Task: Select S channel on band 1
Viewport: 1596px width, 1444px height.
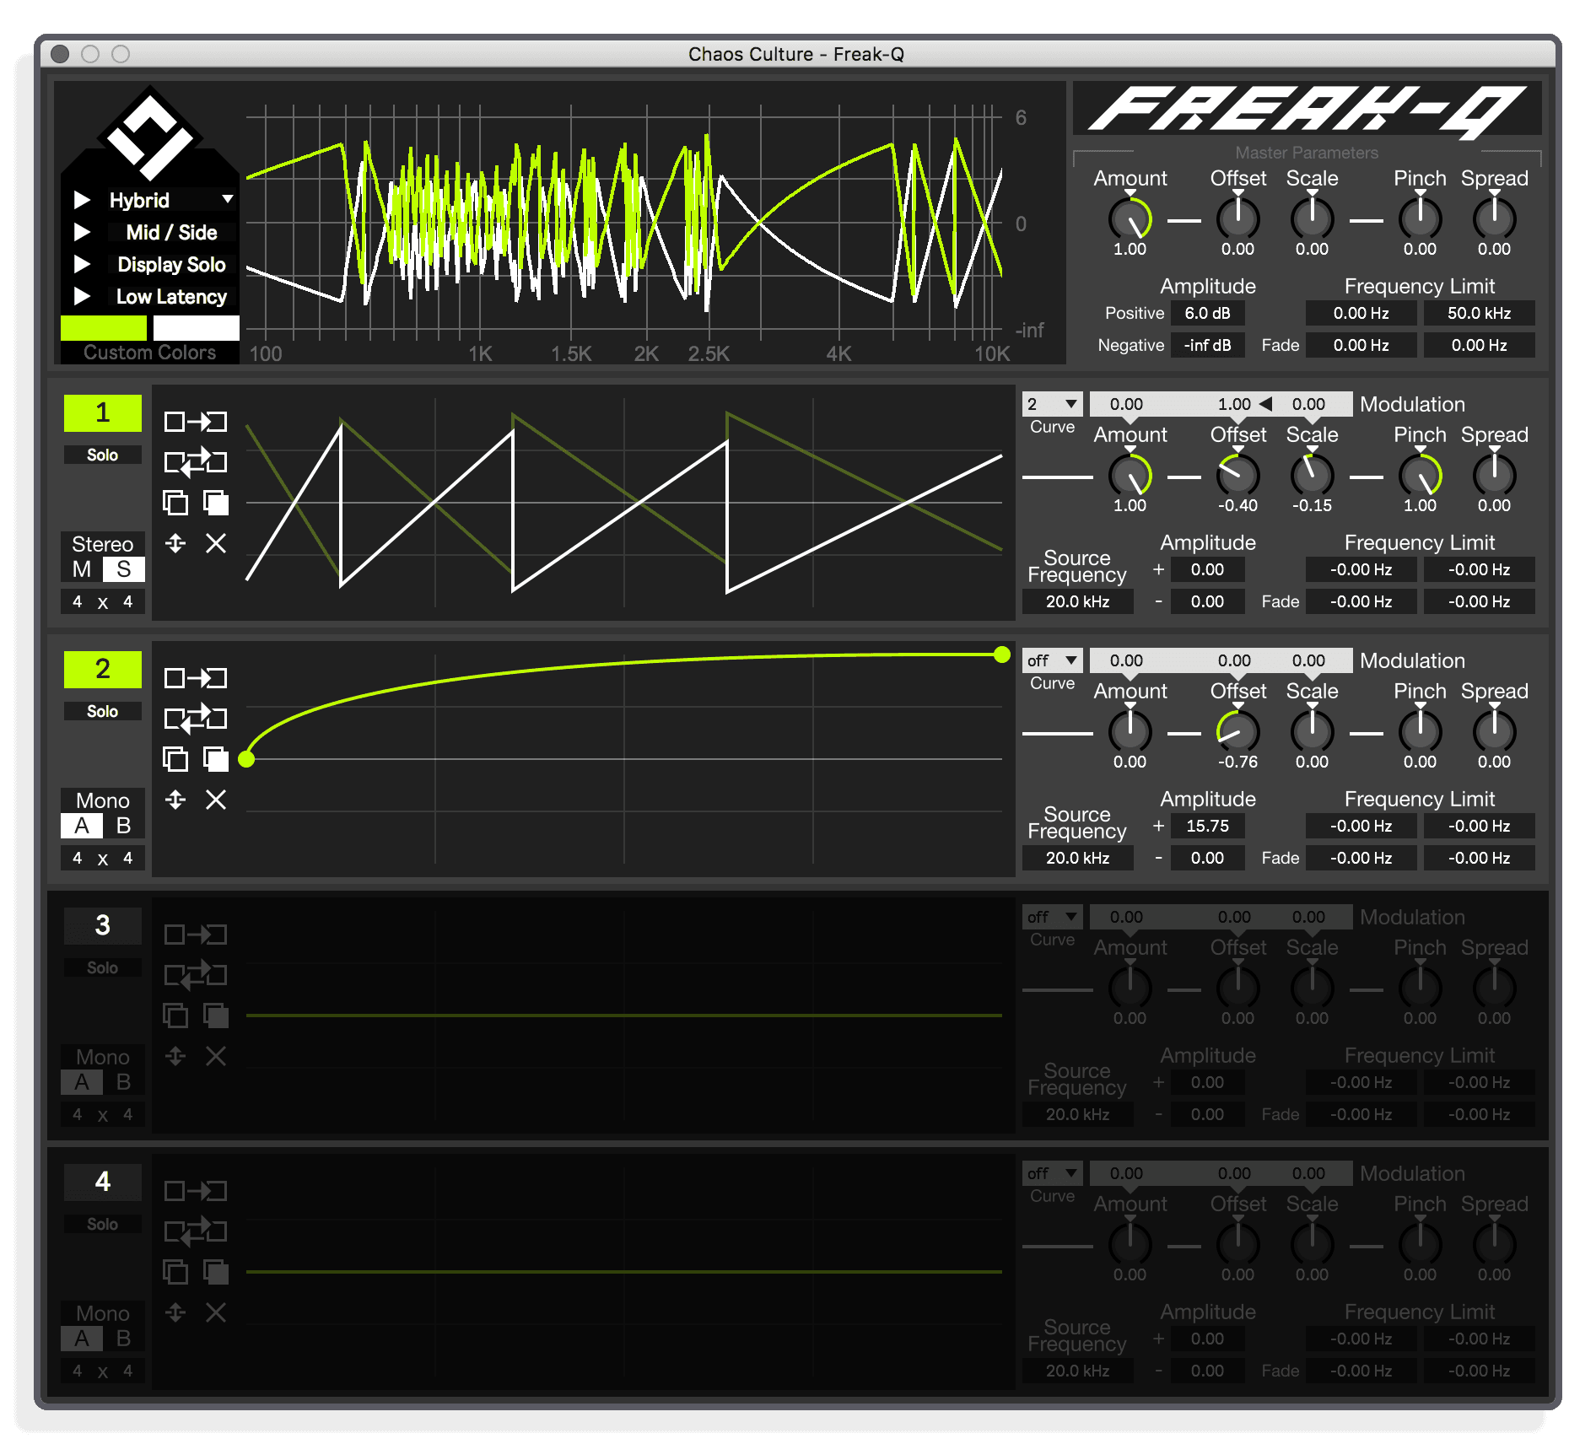Action: [124, 569]
